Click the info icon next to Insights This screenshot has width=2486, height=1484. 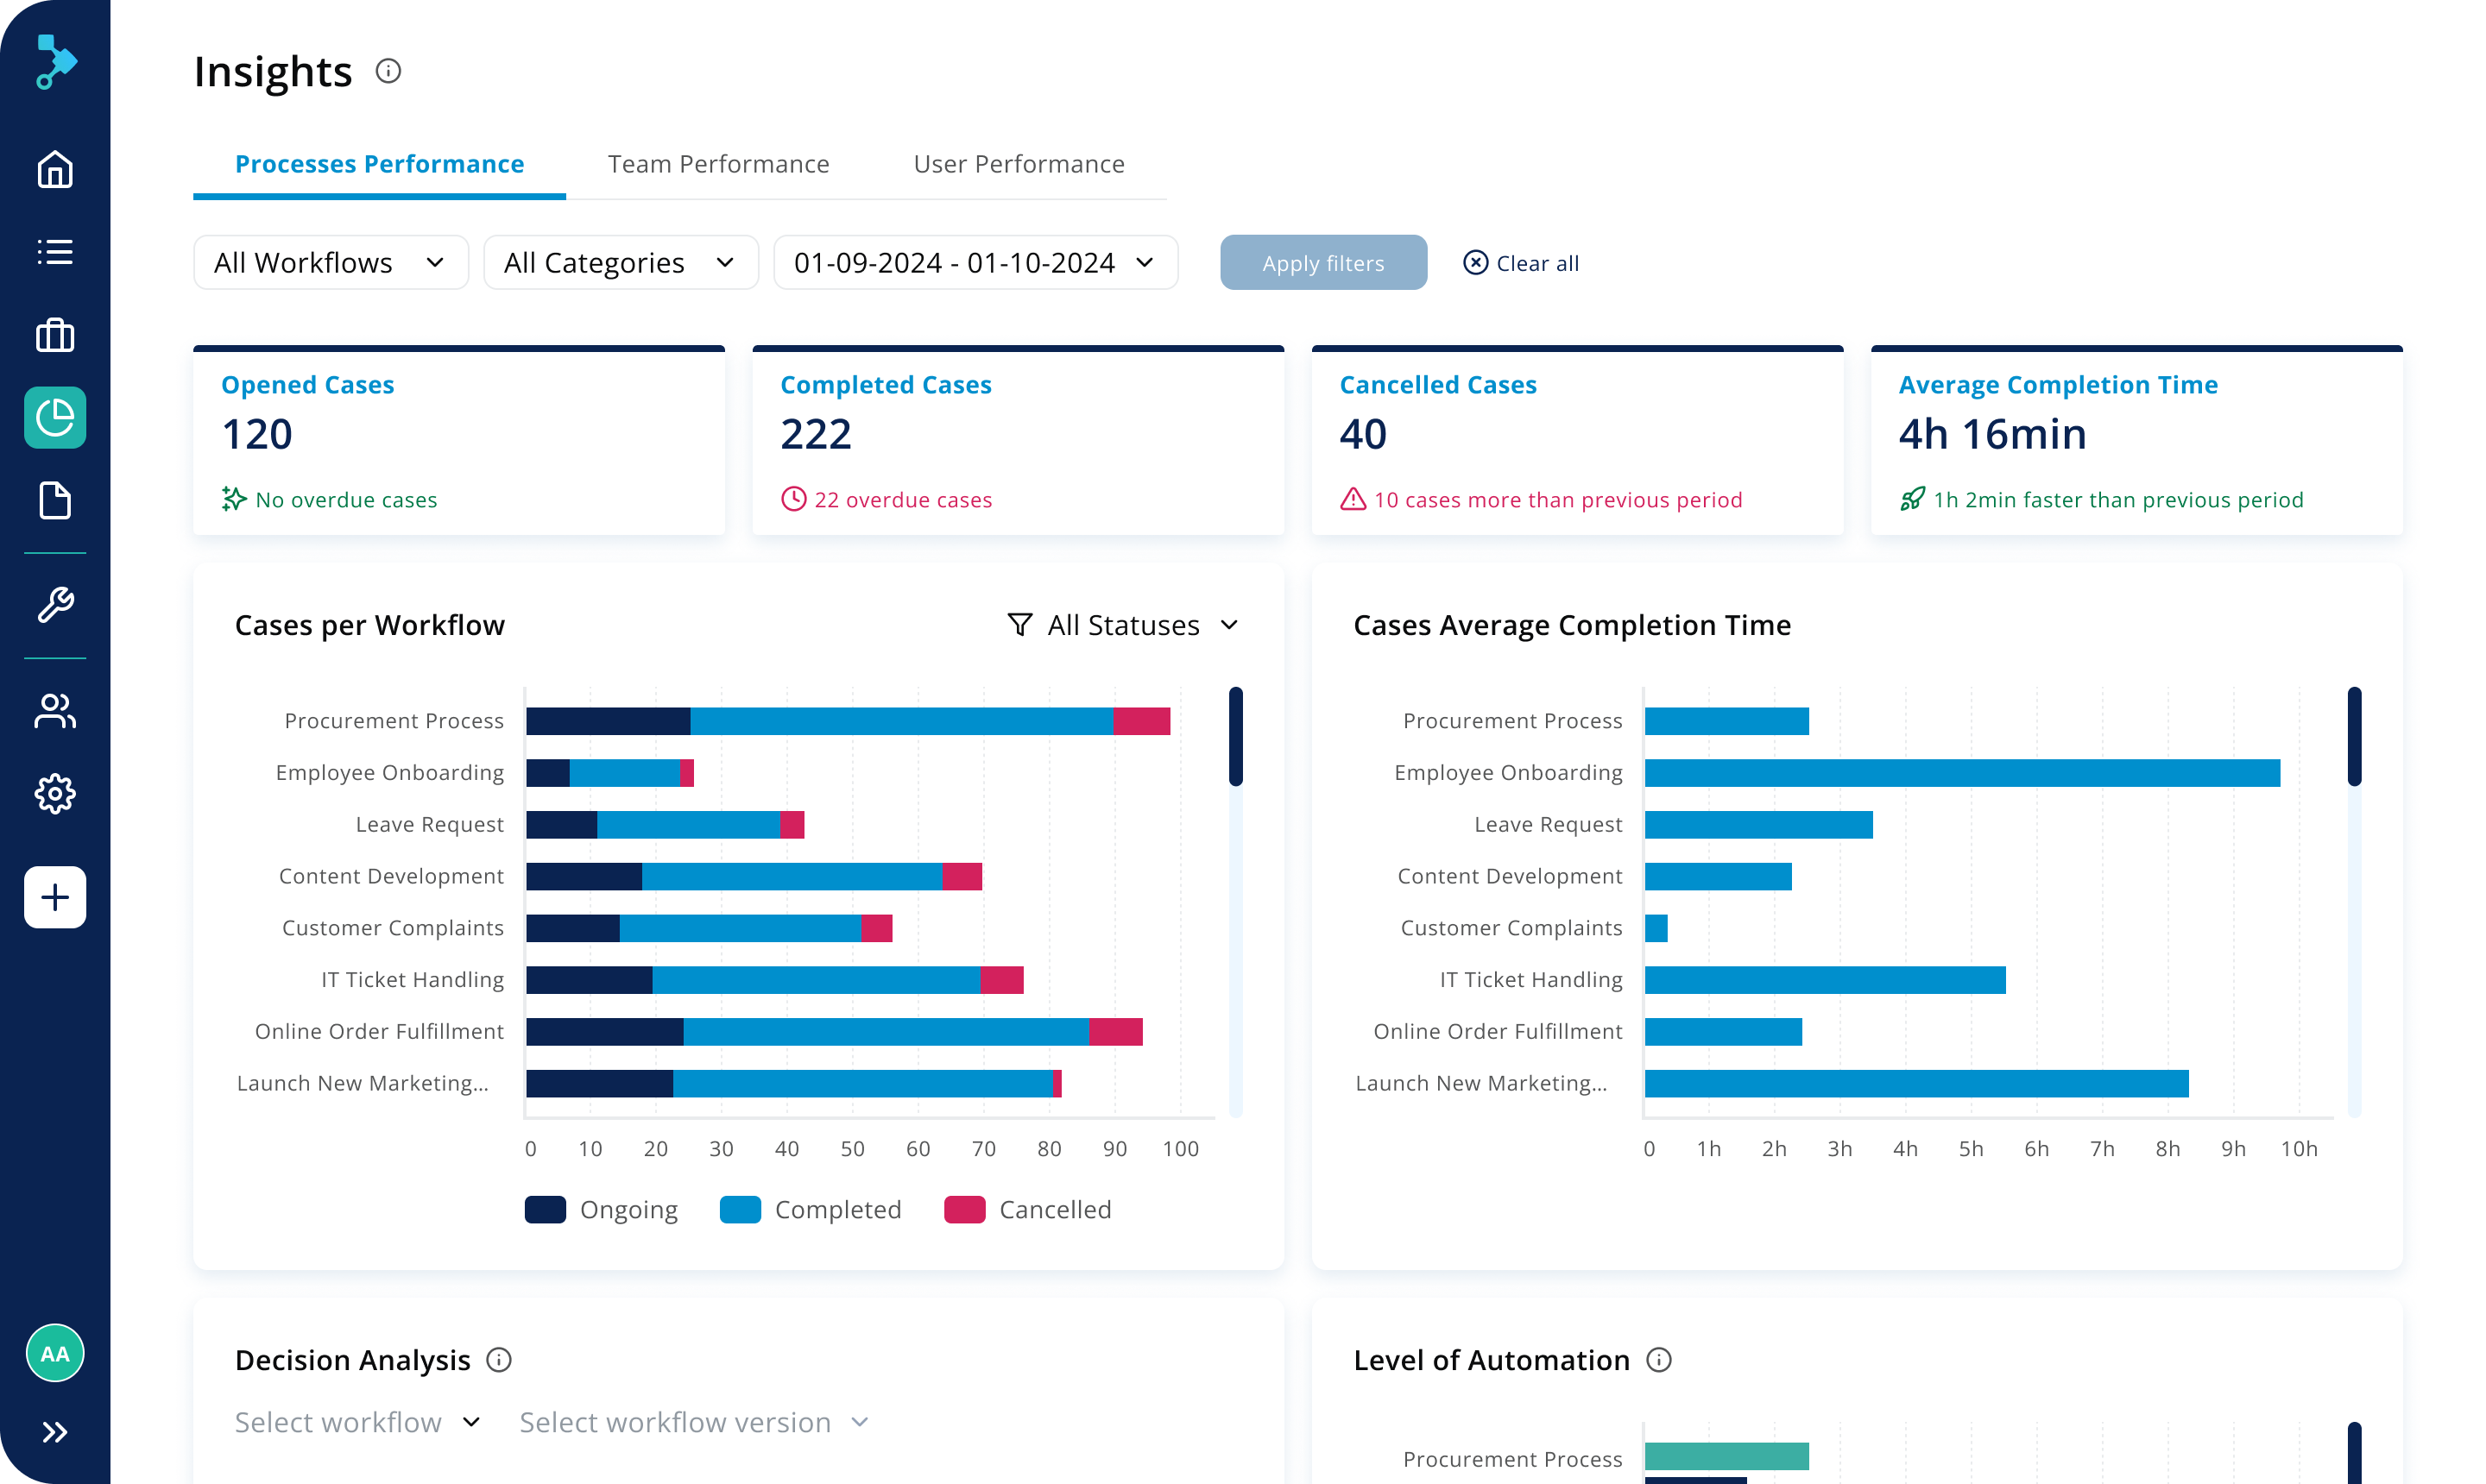click(x=388, y=71)
